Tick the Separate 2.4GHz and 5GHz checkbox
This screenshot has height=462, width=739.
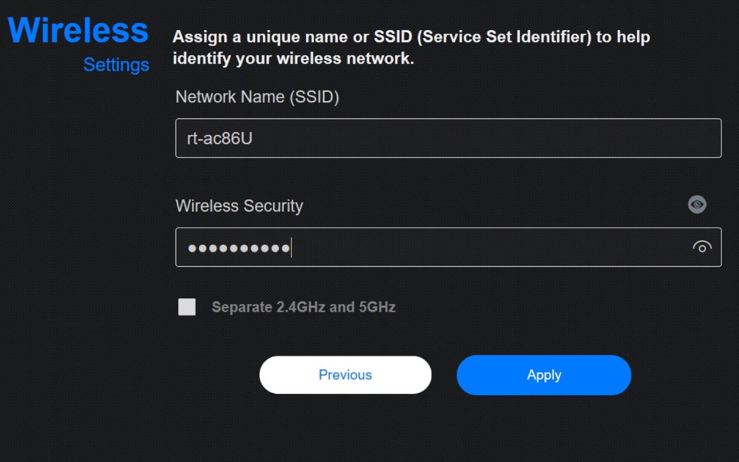187,307
